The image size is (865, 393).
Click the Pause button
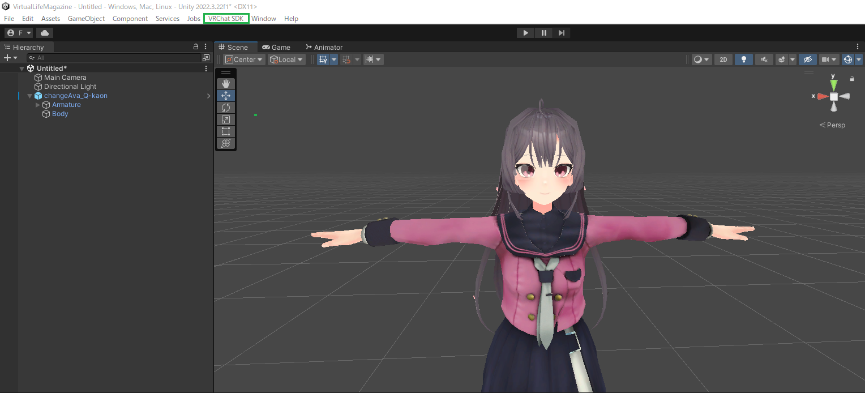click(x=543, y=33)
